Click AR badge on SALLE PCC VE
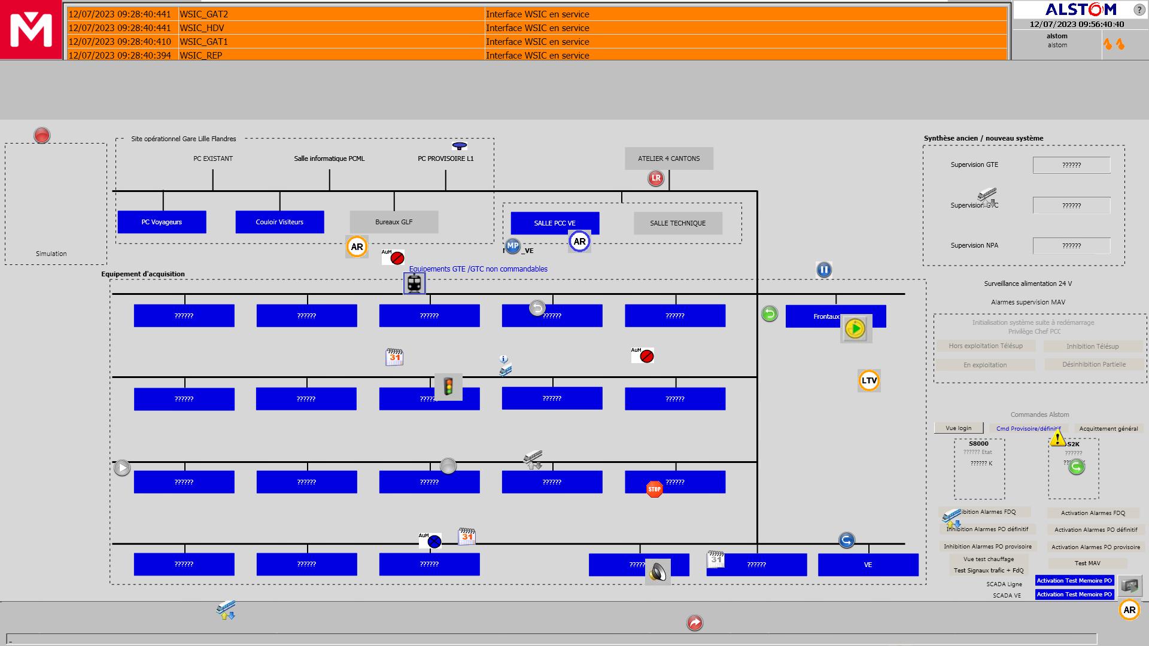1149x646 pixels. tap(579, 242)
